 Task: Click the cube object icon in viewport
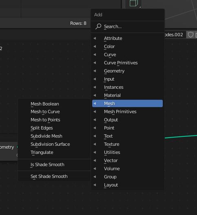pyautogui.click(x=134, y=3)
